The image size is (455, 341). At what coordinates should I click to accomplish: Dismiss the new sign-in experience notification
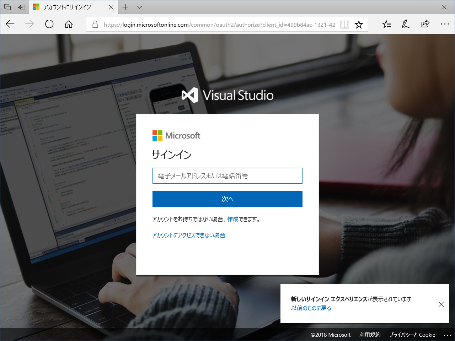(x=441, y=304)
